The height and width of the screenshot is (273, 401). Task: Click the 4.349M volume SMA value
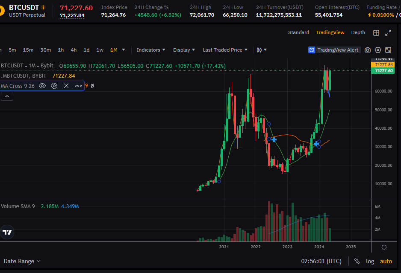point(70,206)
